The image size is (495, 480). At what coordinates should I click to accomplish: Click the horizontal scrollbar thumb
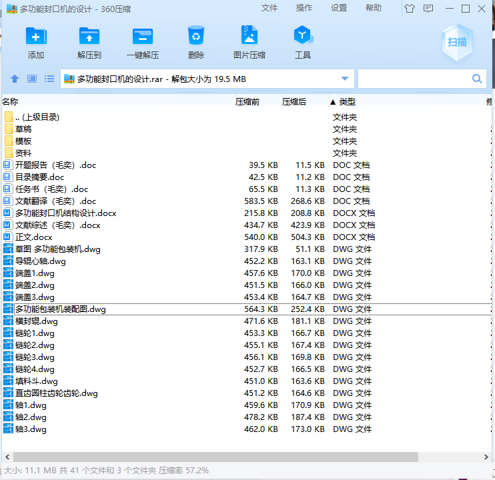point(215,457)
